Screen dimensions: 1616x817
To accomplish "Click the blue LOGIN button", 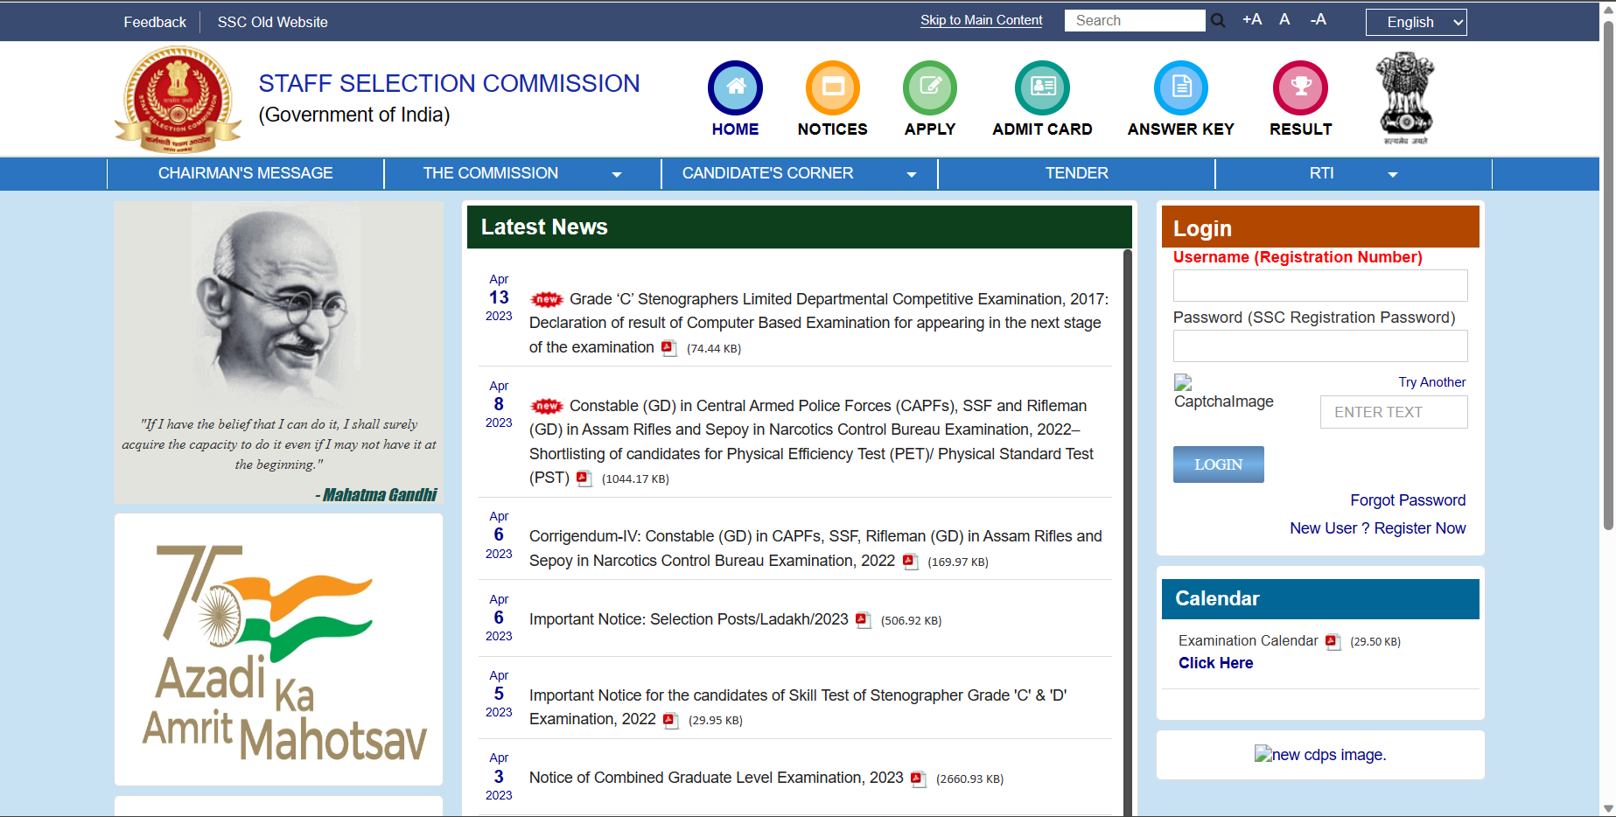I will (1218, 464).
